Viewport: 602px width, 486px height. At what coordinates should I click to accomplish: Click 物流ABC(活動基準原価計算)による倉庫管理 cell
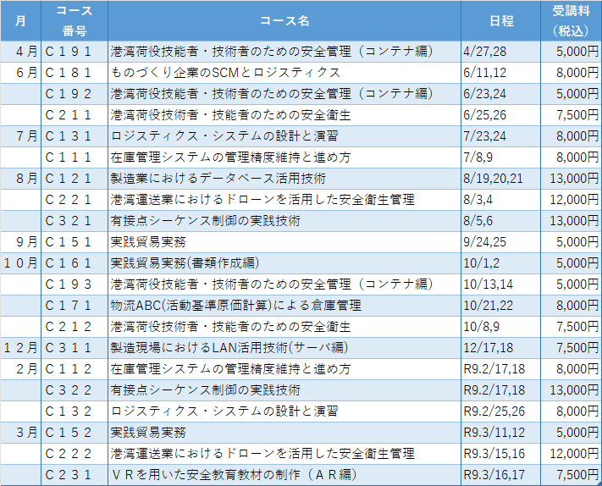tap(236, 305)
